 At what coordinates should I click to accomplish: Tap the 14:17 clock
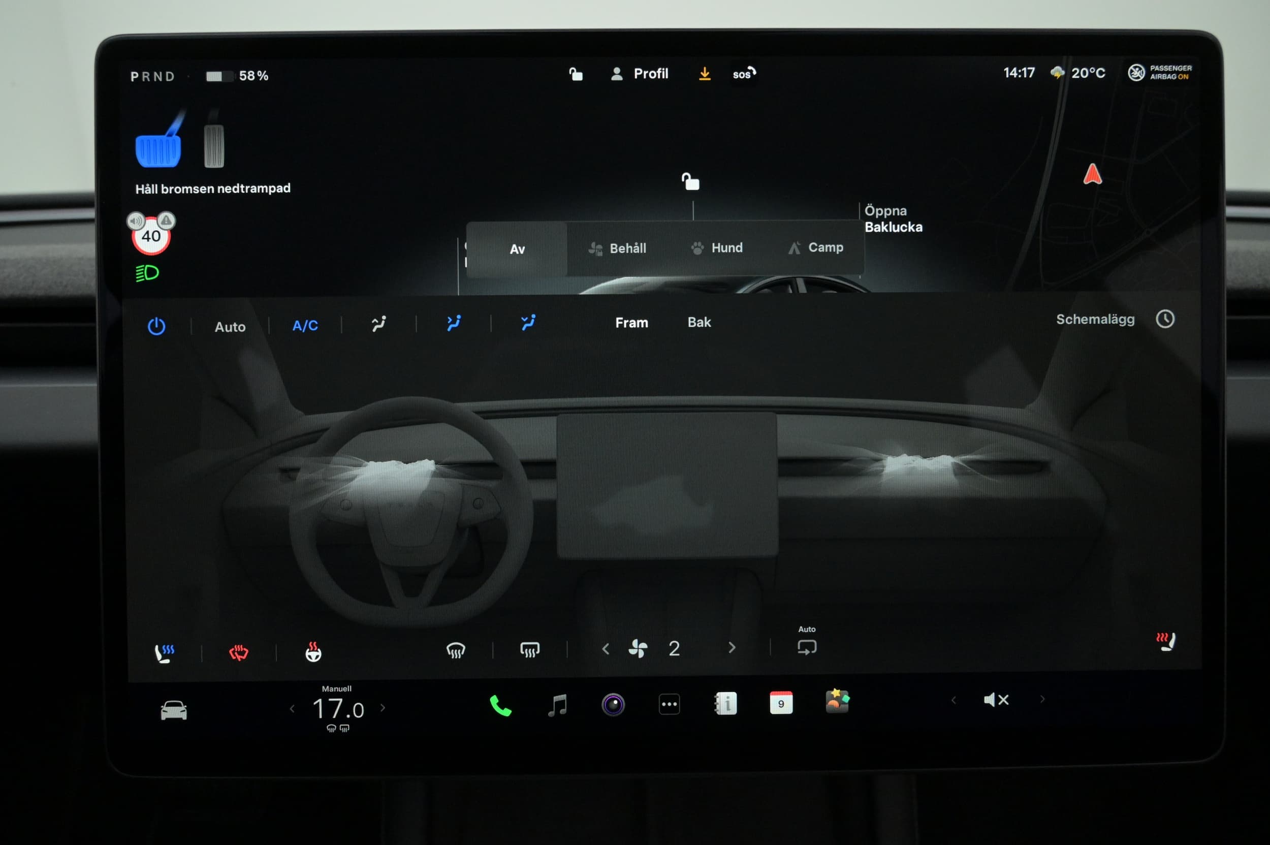pyautogui.click(x=1019, y=72)
